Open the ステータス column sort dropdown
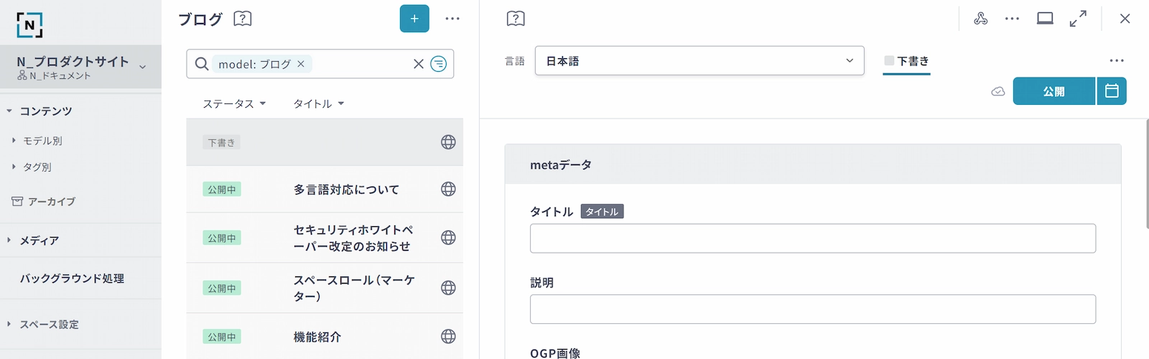The height and width of the screenshot is (359, 1149). [234, 103]
